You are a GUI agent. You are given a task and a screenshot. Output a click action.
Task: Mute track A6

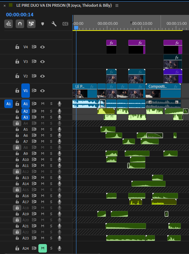pyautogui.click(x=43, y=135)
